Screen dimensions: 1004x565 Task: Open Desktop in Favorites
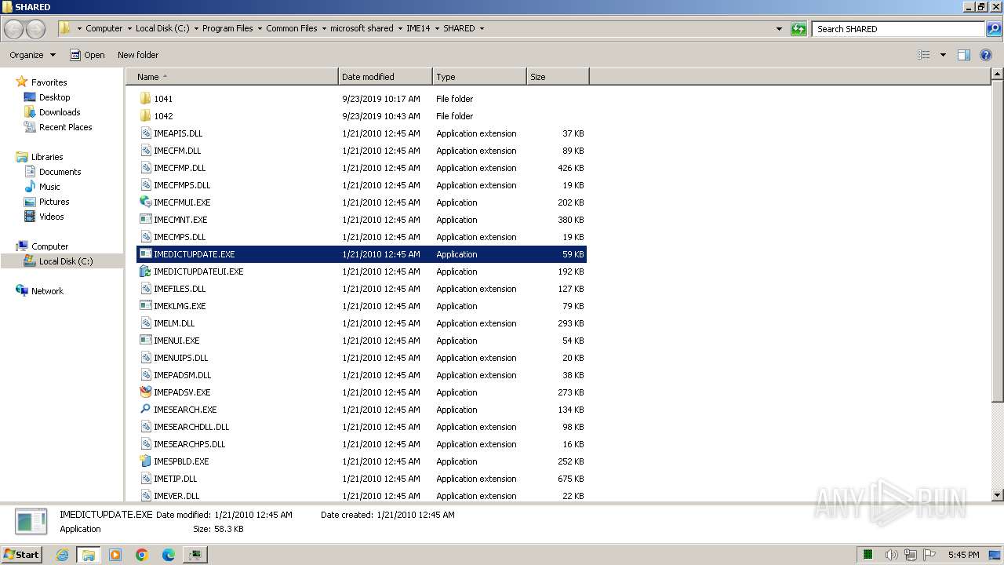54,97
